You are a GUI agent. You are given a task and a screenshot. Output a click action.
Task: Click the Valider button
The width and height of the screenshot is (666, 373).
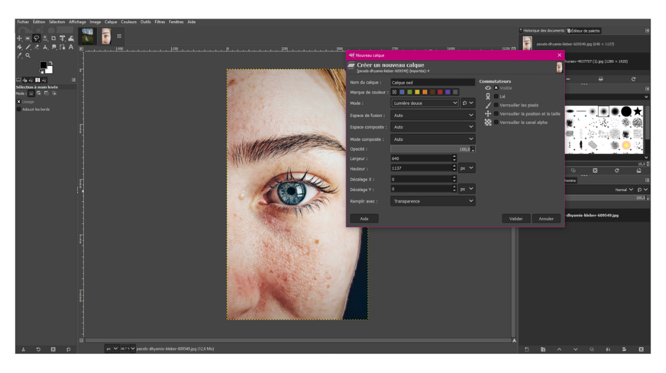point(516,218)
